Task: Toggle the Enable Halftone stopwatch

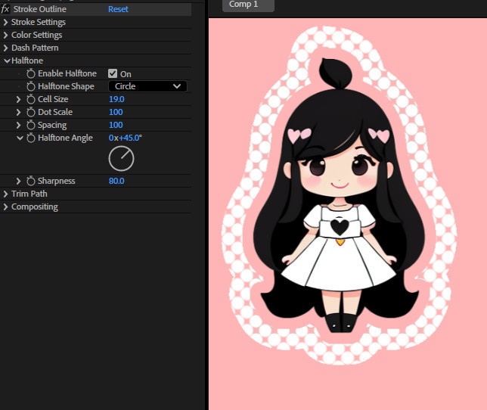Action: 31,73
